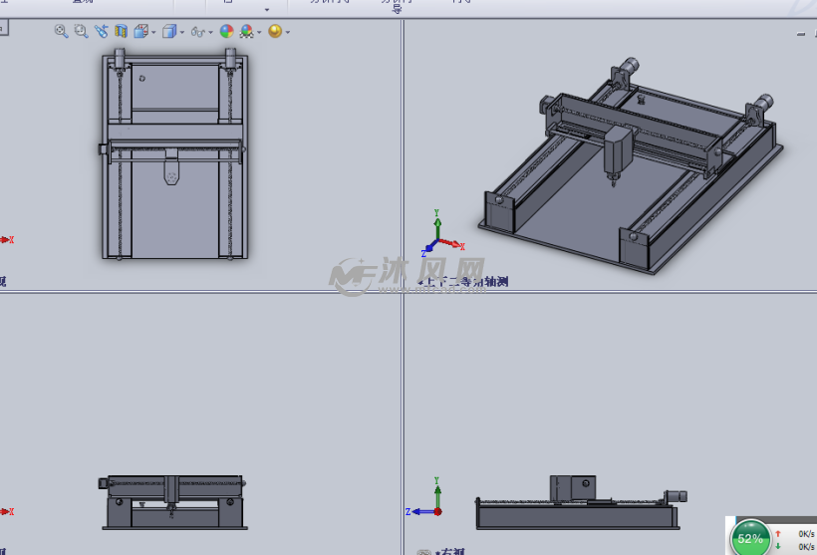Click the View Settings yellow sphere icon
The height and width of the screenshot is (555, 817).
tap(274, 32)
